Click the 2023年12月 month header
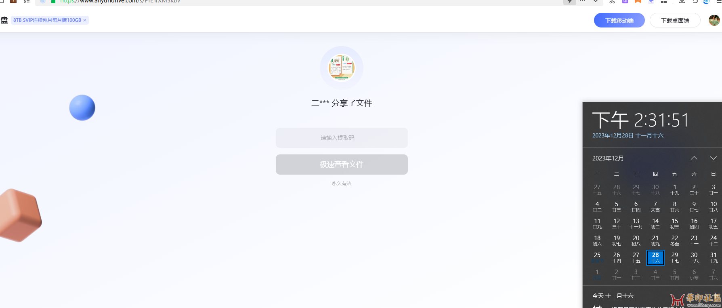Image resolution: width=722 pixels, height=308 pixels. (x=608, y=158)
